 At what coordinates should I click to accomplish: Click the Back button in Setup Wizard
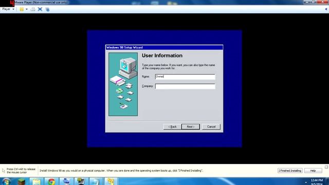pos(172,127)
